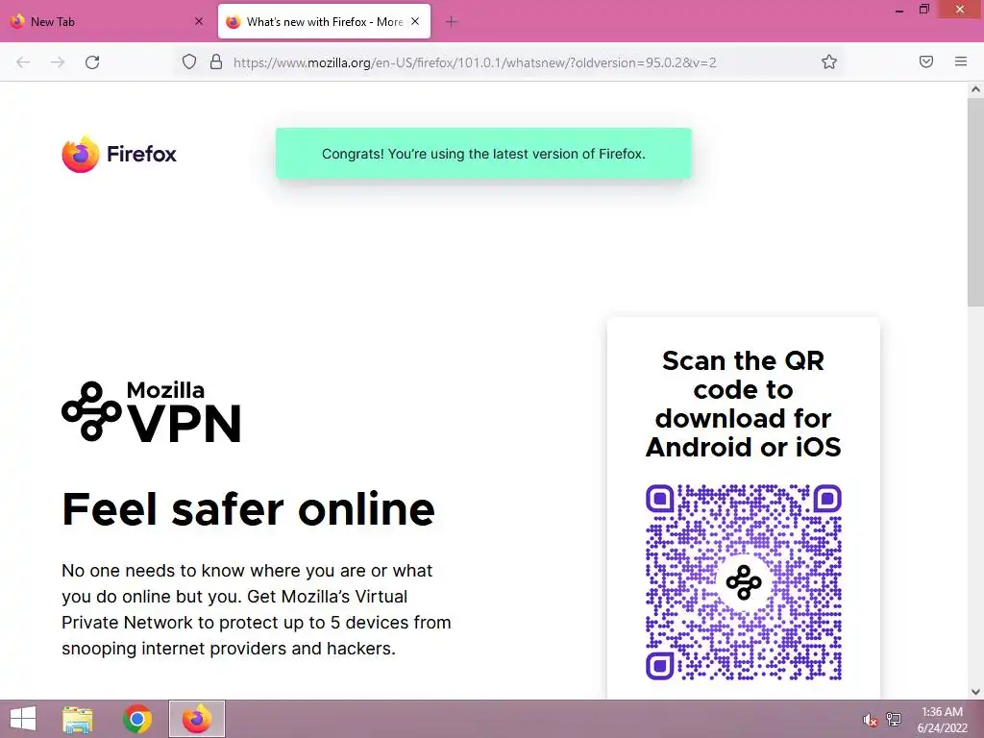The image size is (984, 738).
Task: Click the QR code image
Action: coord(744,582)
